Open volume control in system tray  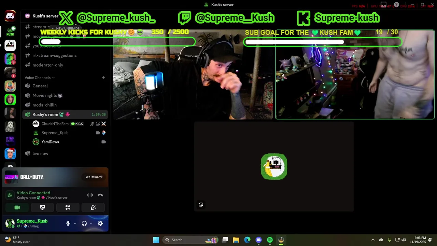[x=404, y=240]
